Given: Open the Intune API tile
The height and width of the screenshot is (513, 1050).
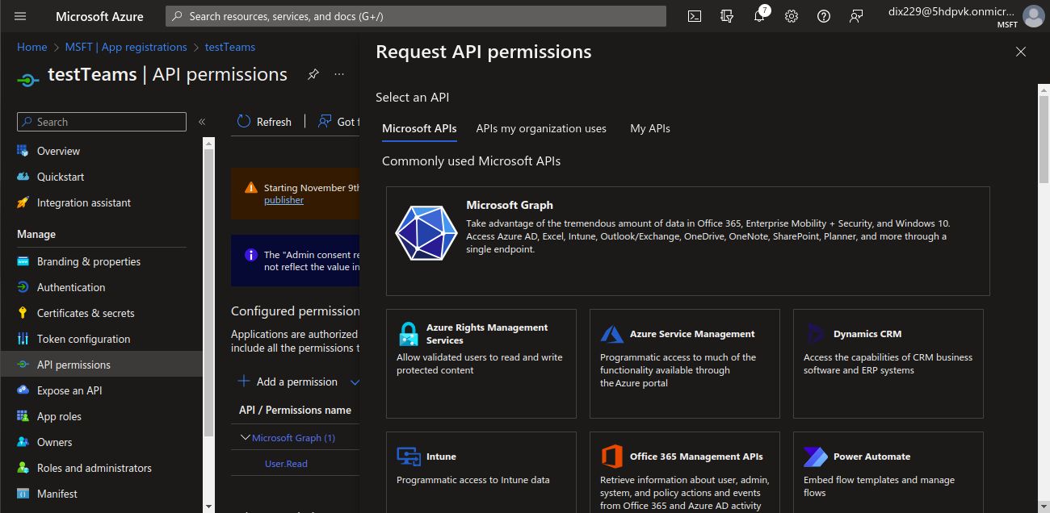Looking at the screenshot, I should tap(481, 473).
